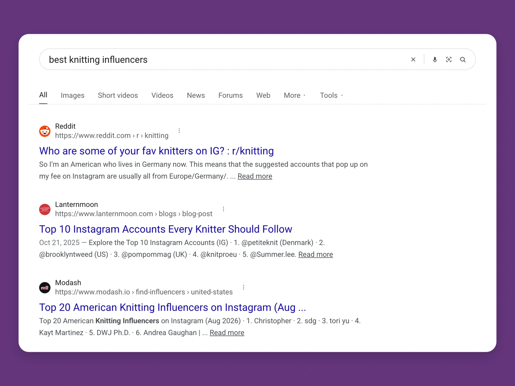Click the Modash favicon
Image resolution: width=515 pixels, height=386 pixels.
tap(45, 287)
